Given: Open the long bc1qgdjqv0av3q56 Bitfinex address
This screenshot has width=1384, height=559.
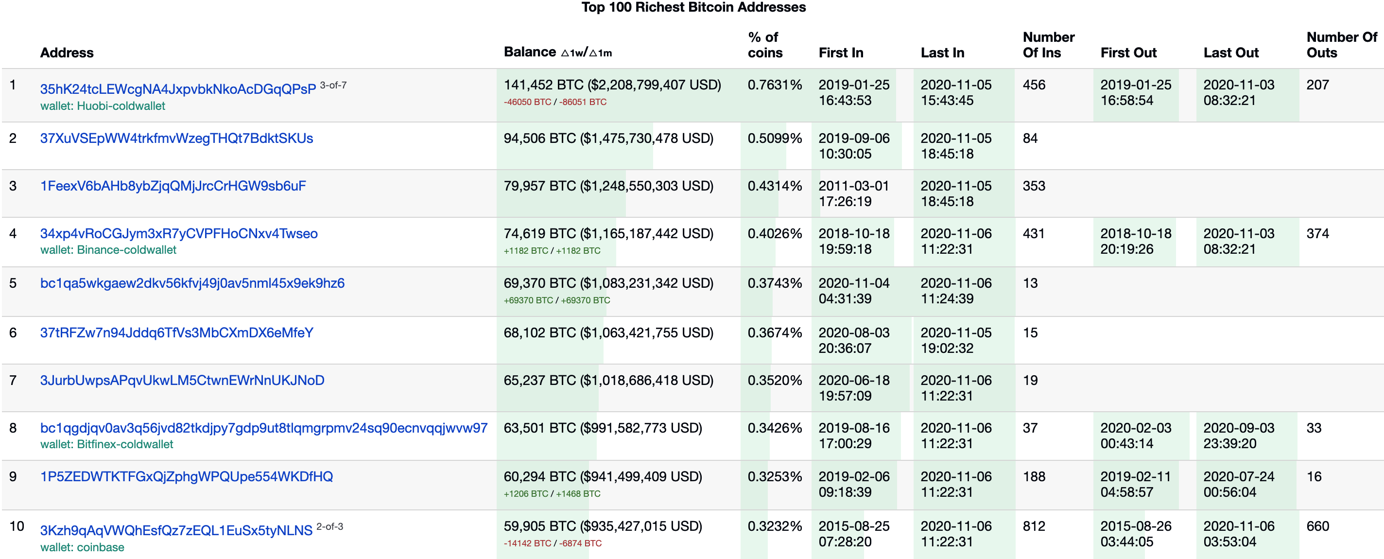Looking at the screenshot, I should point(264,428).
